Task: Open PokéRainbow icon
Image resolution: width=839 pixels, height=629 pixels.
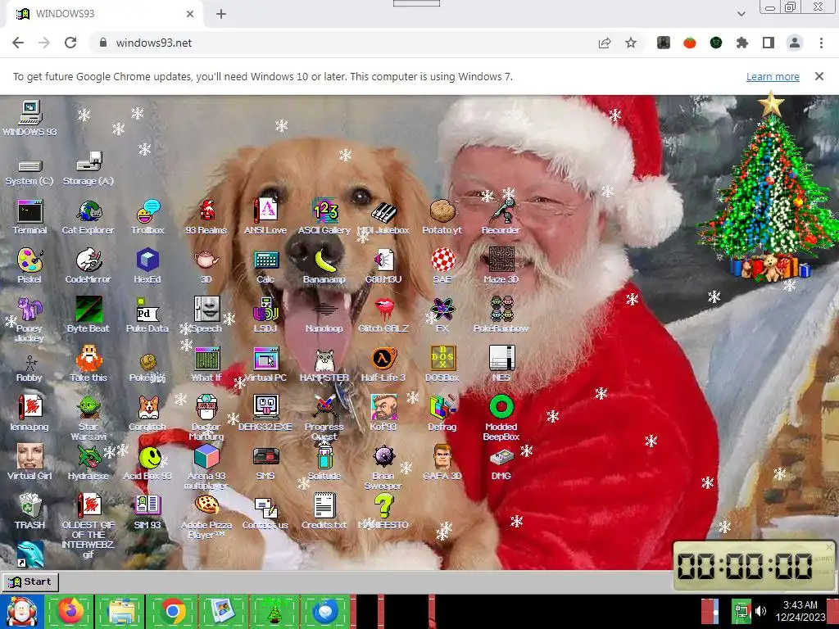Action: pyautogui.click(x=501, y=315)
